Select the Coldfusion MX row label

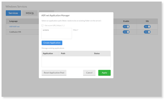(15, 32)
